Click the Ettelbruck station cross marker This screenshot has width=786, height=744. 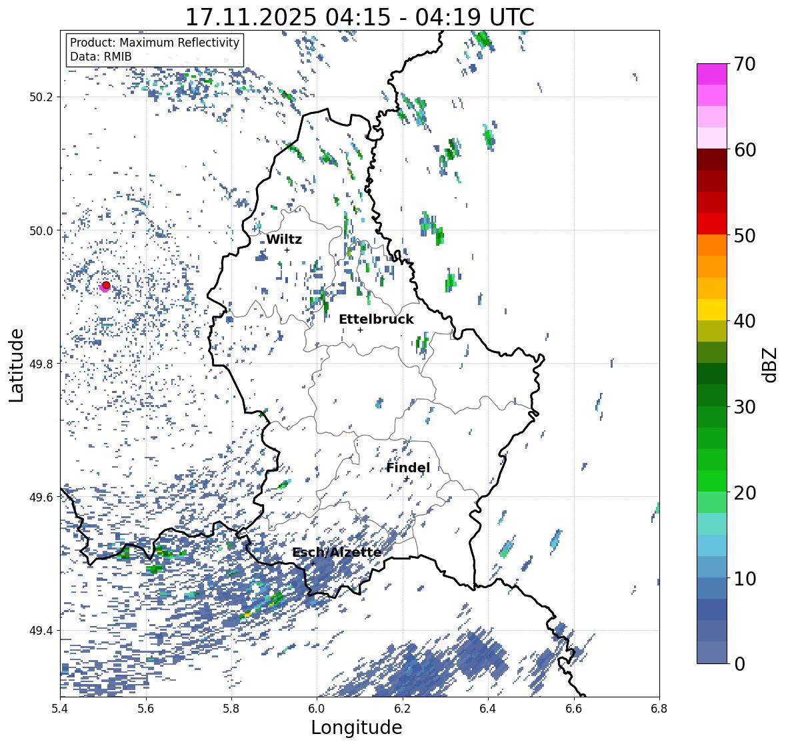pos(360,330)
